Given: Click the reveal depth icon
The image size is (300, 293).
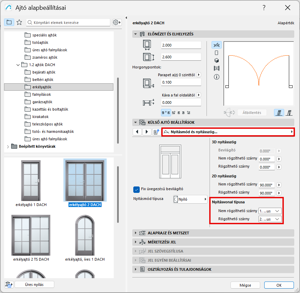Looking at the screenshot, I should coord(148,102).
